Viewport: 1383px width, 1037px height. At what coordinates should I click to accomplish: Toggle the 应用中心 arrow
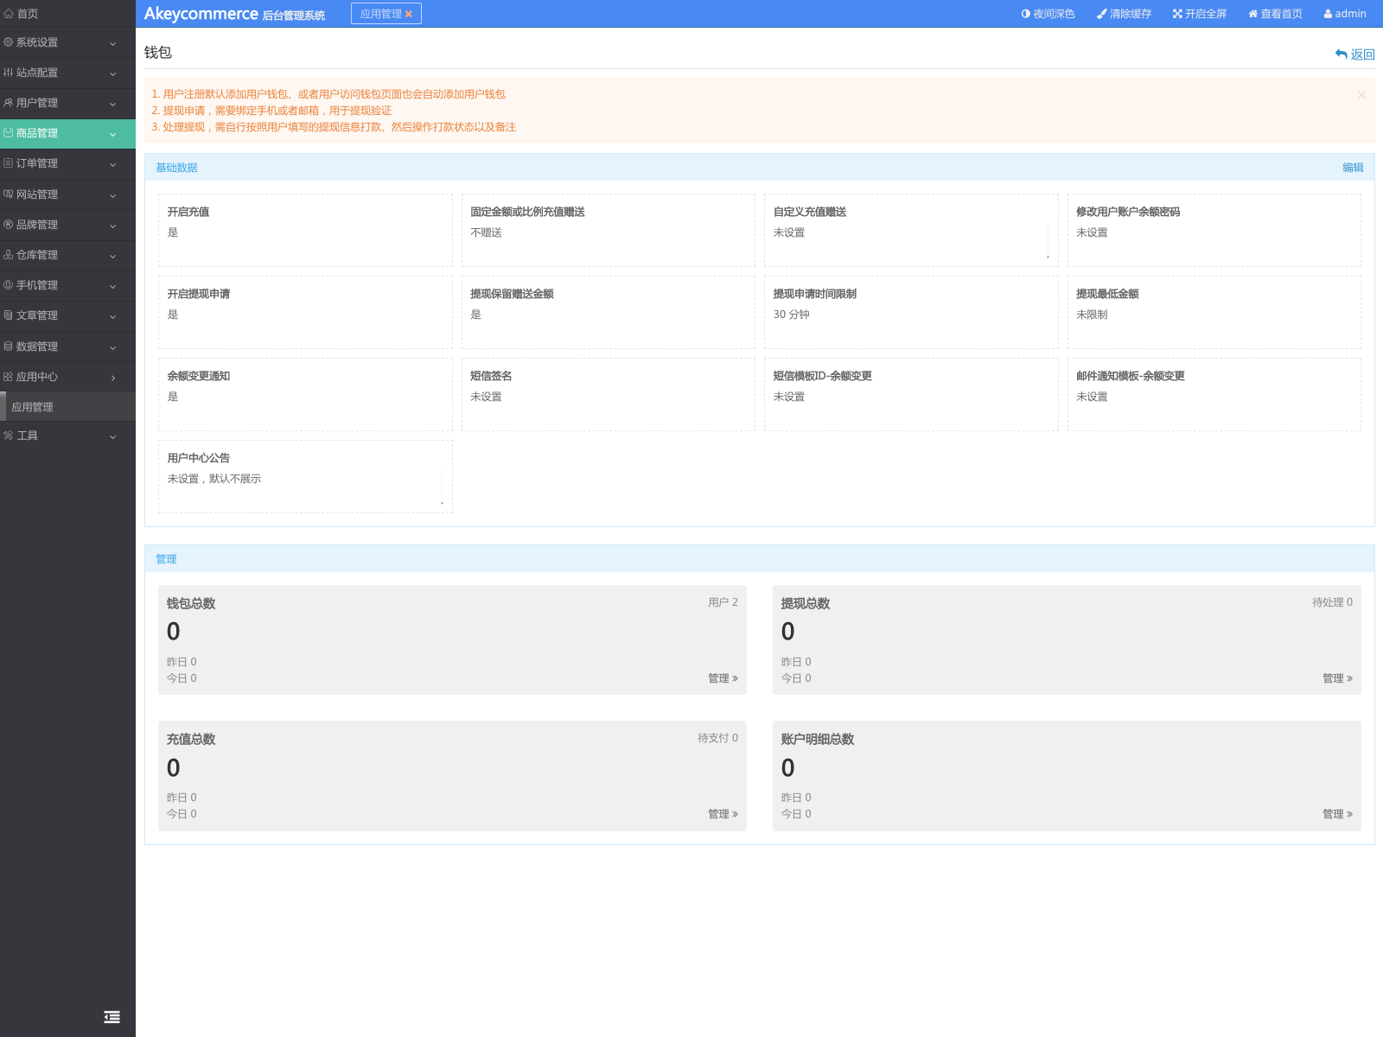tap(113, 378)
